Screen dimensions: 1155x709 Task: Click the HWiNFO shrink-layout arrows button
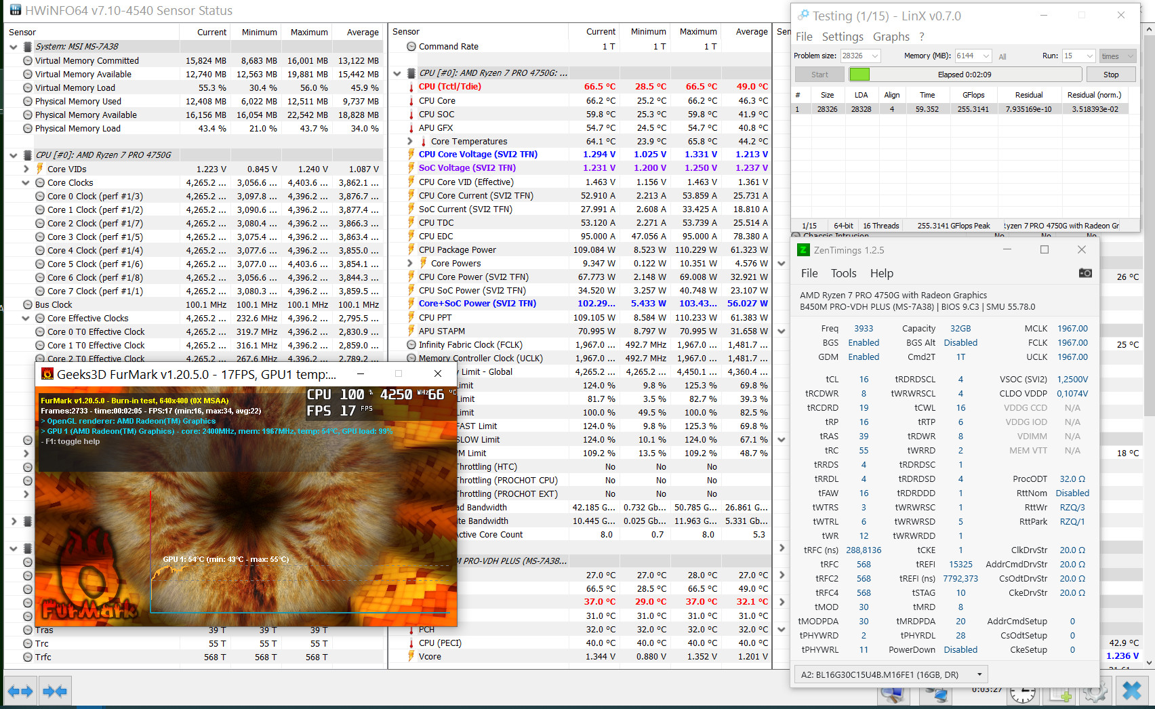coord(55,691)
